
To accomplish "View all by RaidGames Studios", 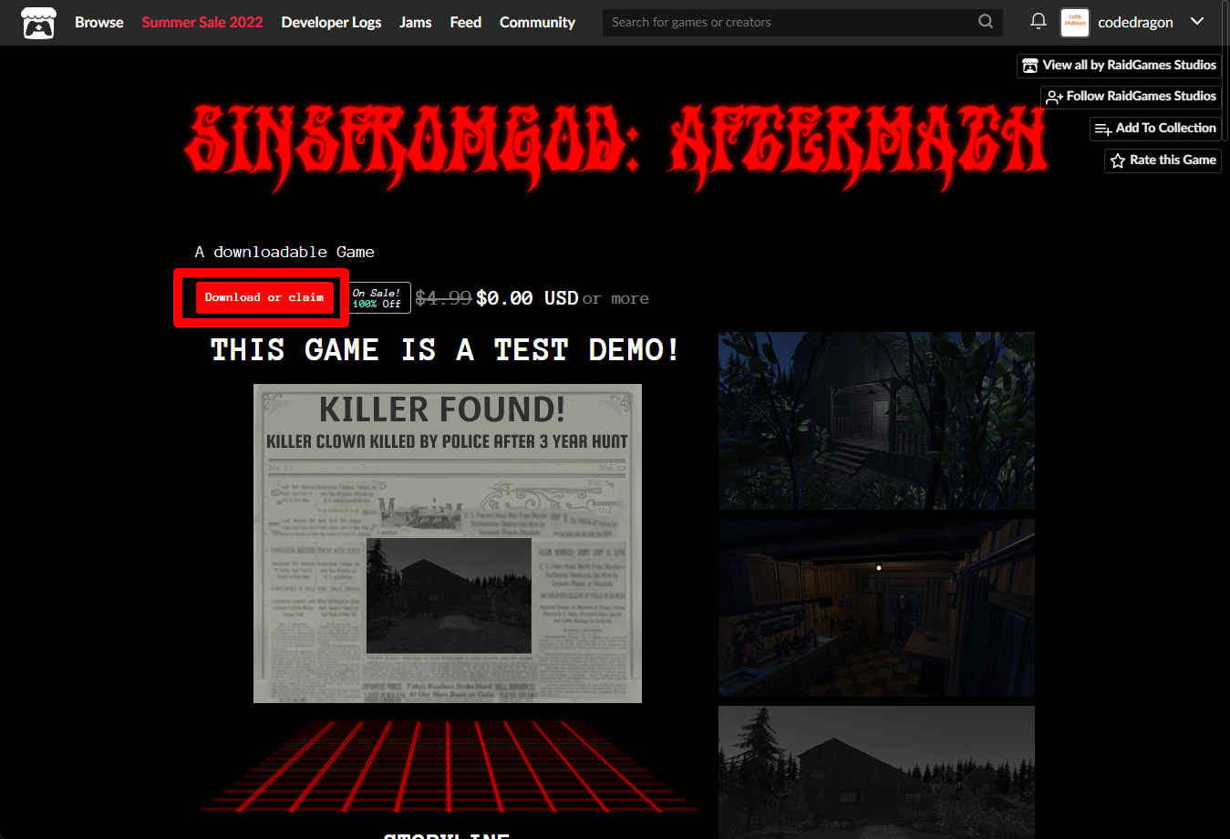I will coord(1119,66).
